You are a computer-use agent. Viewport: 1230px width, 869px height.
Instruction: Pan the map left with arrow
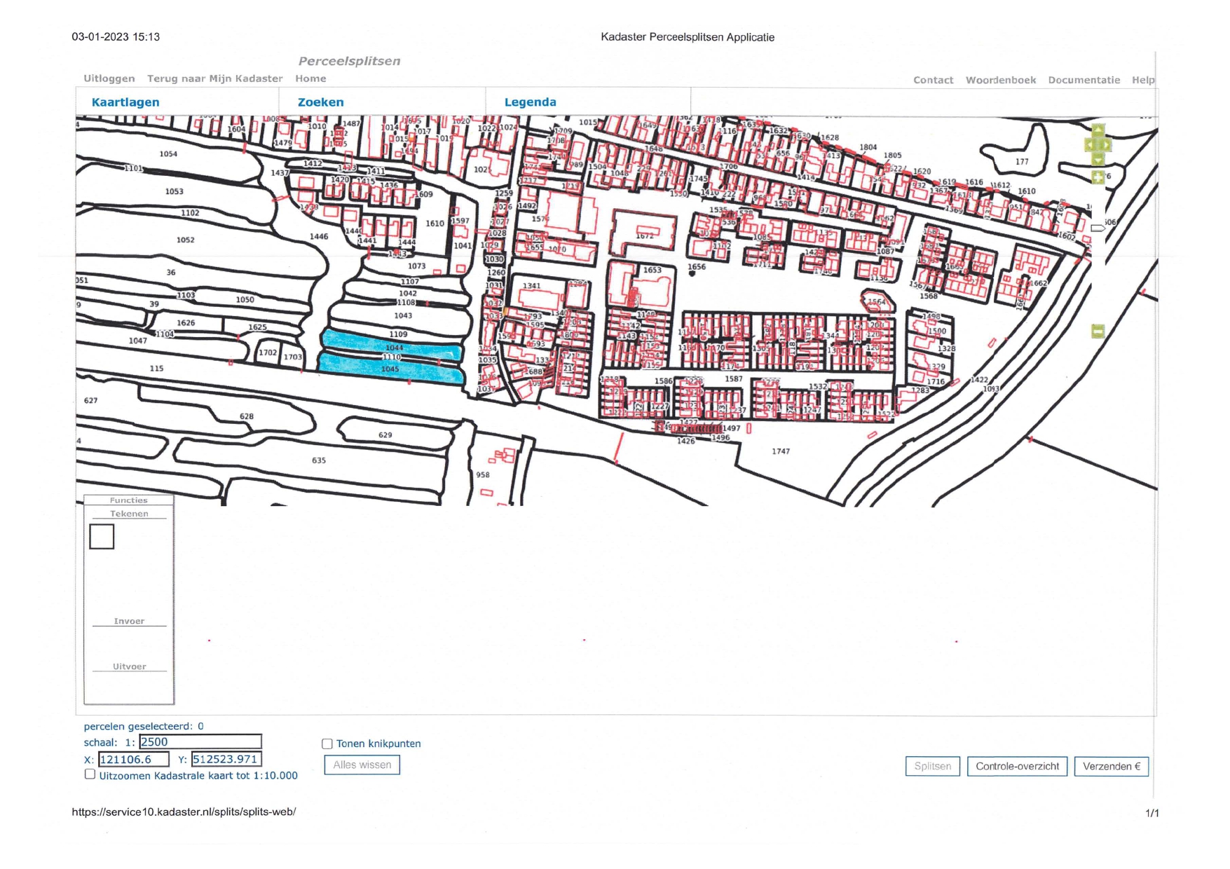(x=1089, y=145)
